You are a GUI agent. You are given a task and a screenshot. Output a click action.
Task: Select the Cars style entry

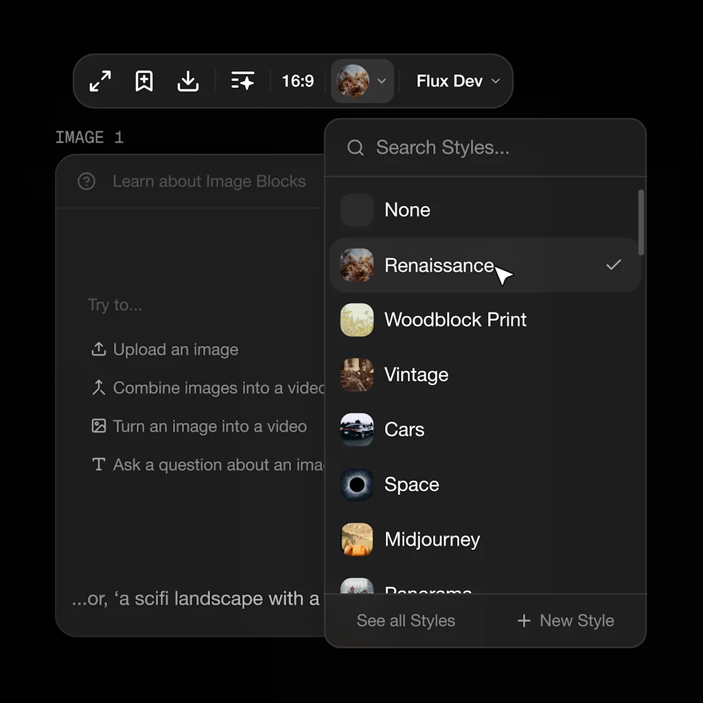click(404, 430)
